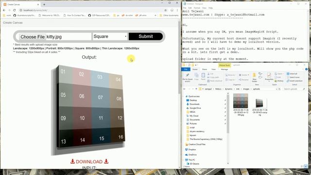Open the Chrome three-dot menu
Image resolution: width=311 pixels, height=175 pixels.
(x=177, y=10)
